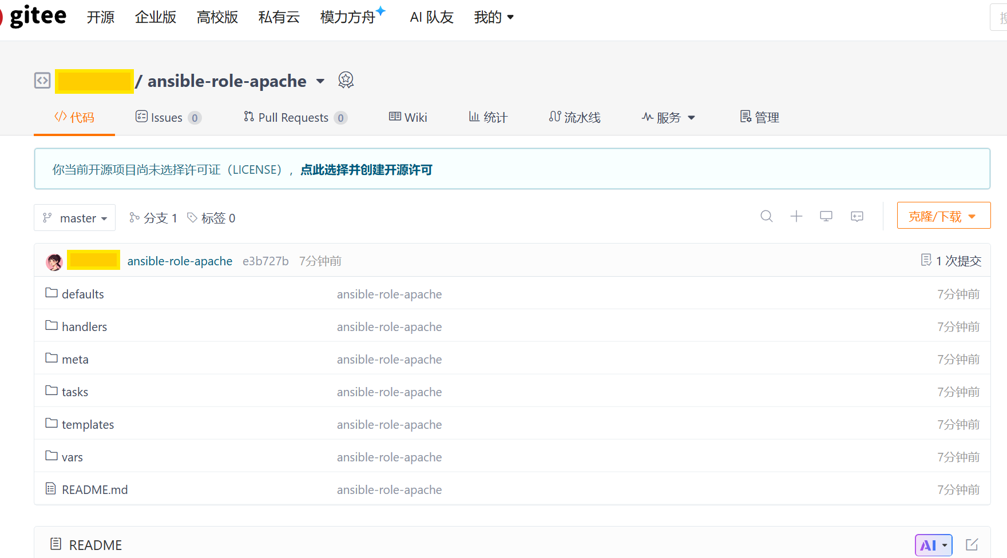Open the templates folder

[88, 424]
